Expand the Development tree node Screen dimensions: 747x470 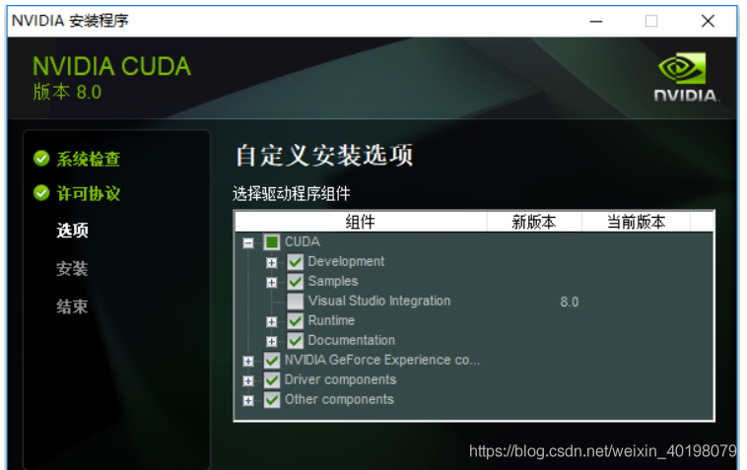[x=272, y=263]
